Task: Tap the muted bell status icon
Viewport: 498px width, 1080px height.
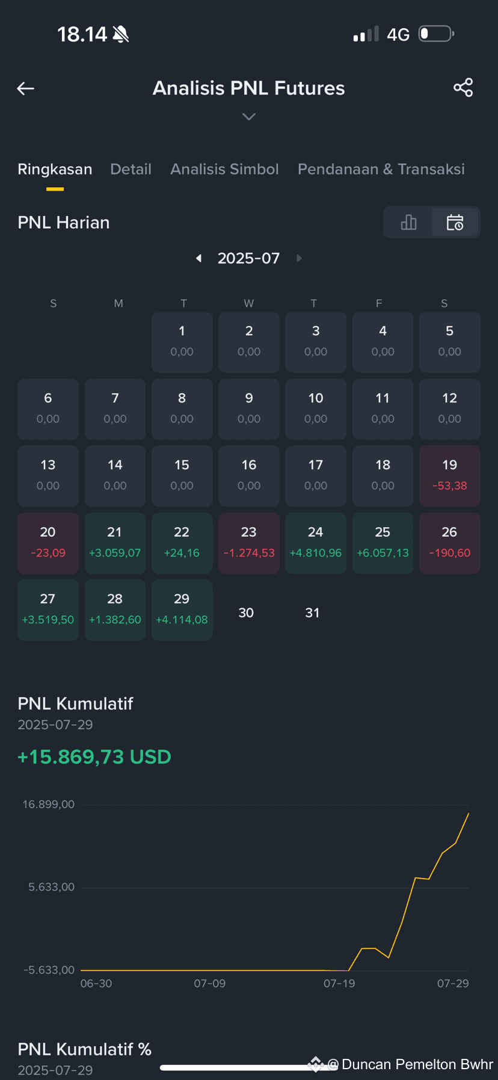Action: click(x=121, y=34)
